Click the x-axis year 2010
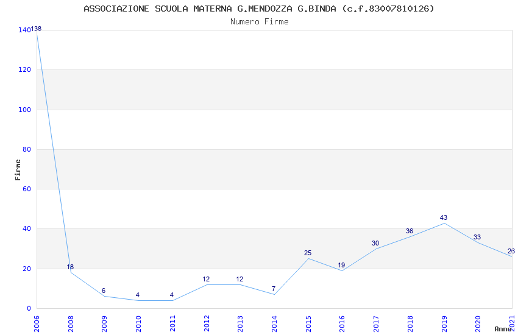Image resolution: width=518 pixels, height=335 pixels. tap(138, 323)
